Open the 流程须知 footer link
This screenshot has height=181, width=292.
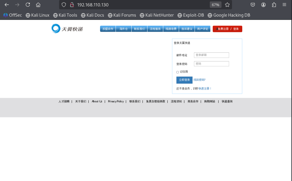(x=176, y=101)
